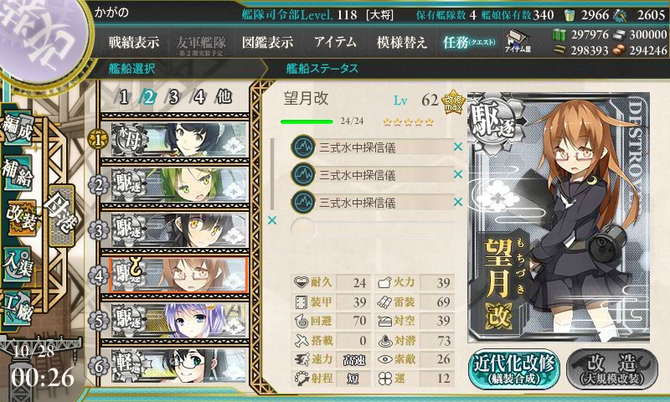Open the 入渠 docking repair icon
670x402 pixels.
click(x=17, y=265)
